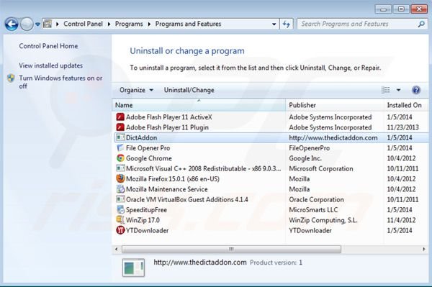Change view using the view icon
The image size is (432, 287).
(x=385, y=90)
